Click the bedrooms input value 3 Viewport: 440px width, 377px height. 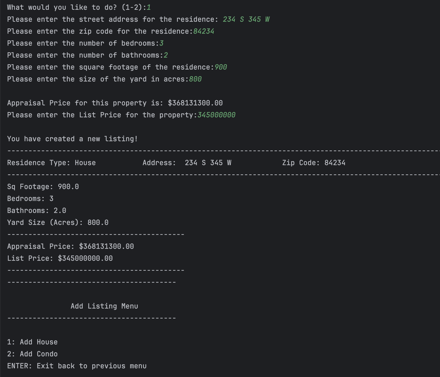click(161, 43)
